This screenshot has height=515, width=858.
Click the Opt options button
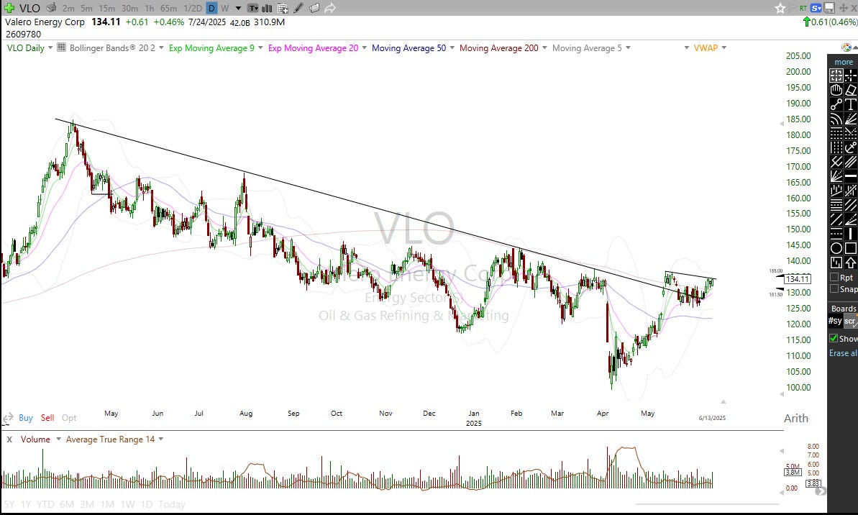69,418
